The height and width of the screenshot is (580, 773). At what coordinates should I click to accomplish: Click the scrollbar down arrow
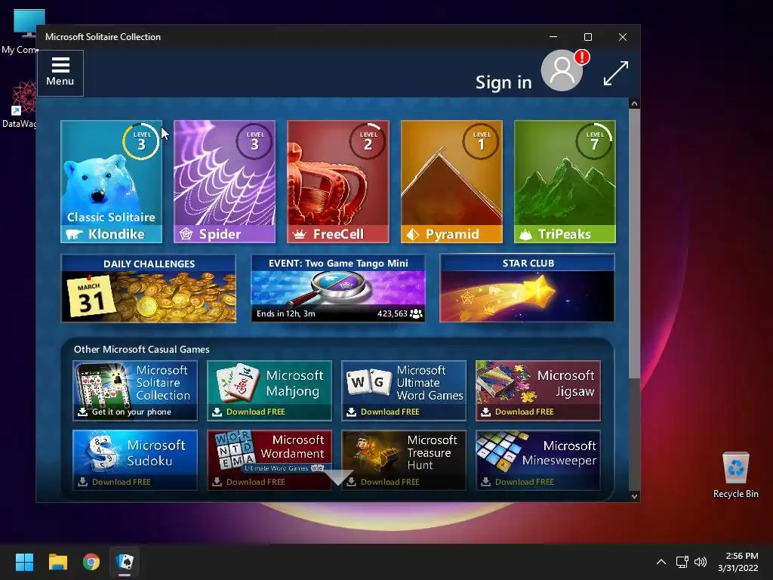pyautogui.click(x=634, y=496)
